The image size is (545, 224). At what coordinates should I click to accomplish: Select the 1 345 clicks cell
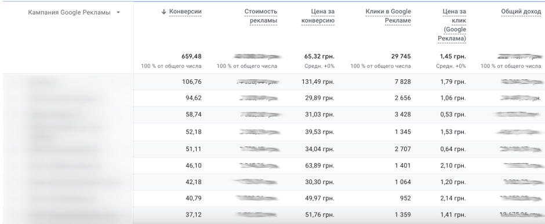(402, 132)
